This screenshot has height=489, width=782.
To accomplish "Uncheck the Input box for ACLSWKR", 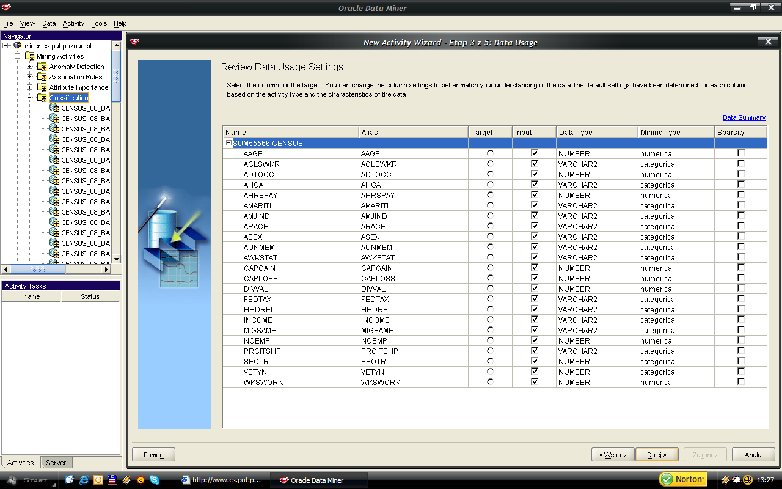I will (x=535, y=164).
